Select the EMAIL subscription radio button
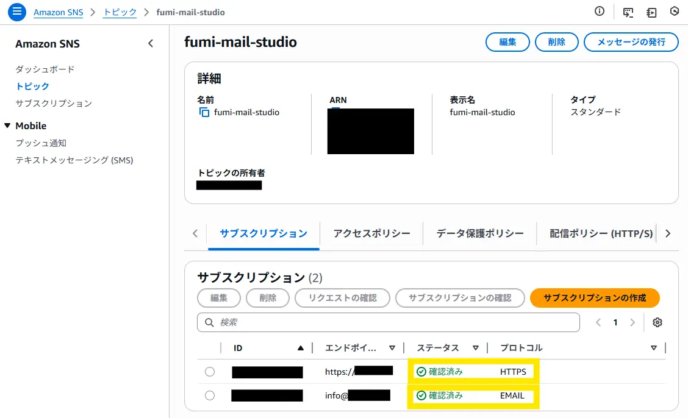688x418 pixels. click(x=210, y=395)
